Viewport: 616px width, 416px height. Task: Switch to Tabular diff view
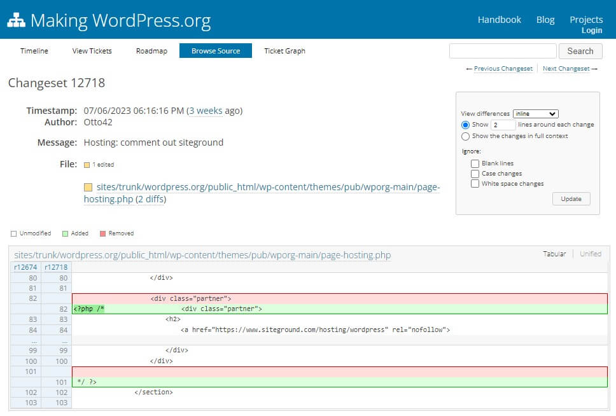point(554,254)
